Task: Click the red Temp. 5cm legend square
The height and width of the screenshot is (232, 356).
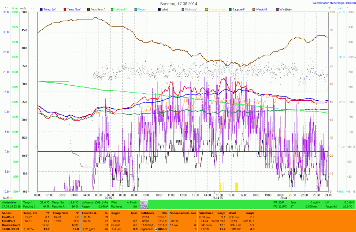Action: (64, 9)
